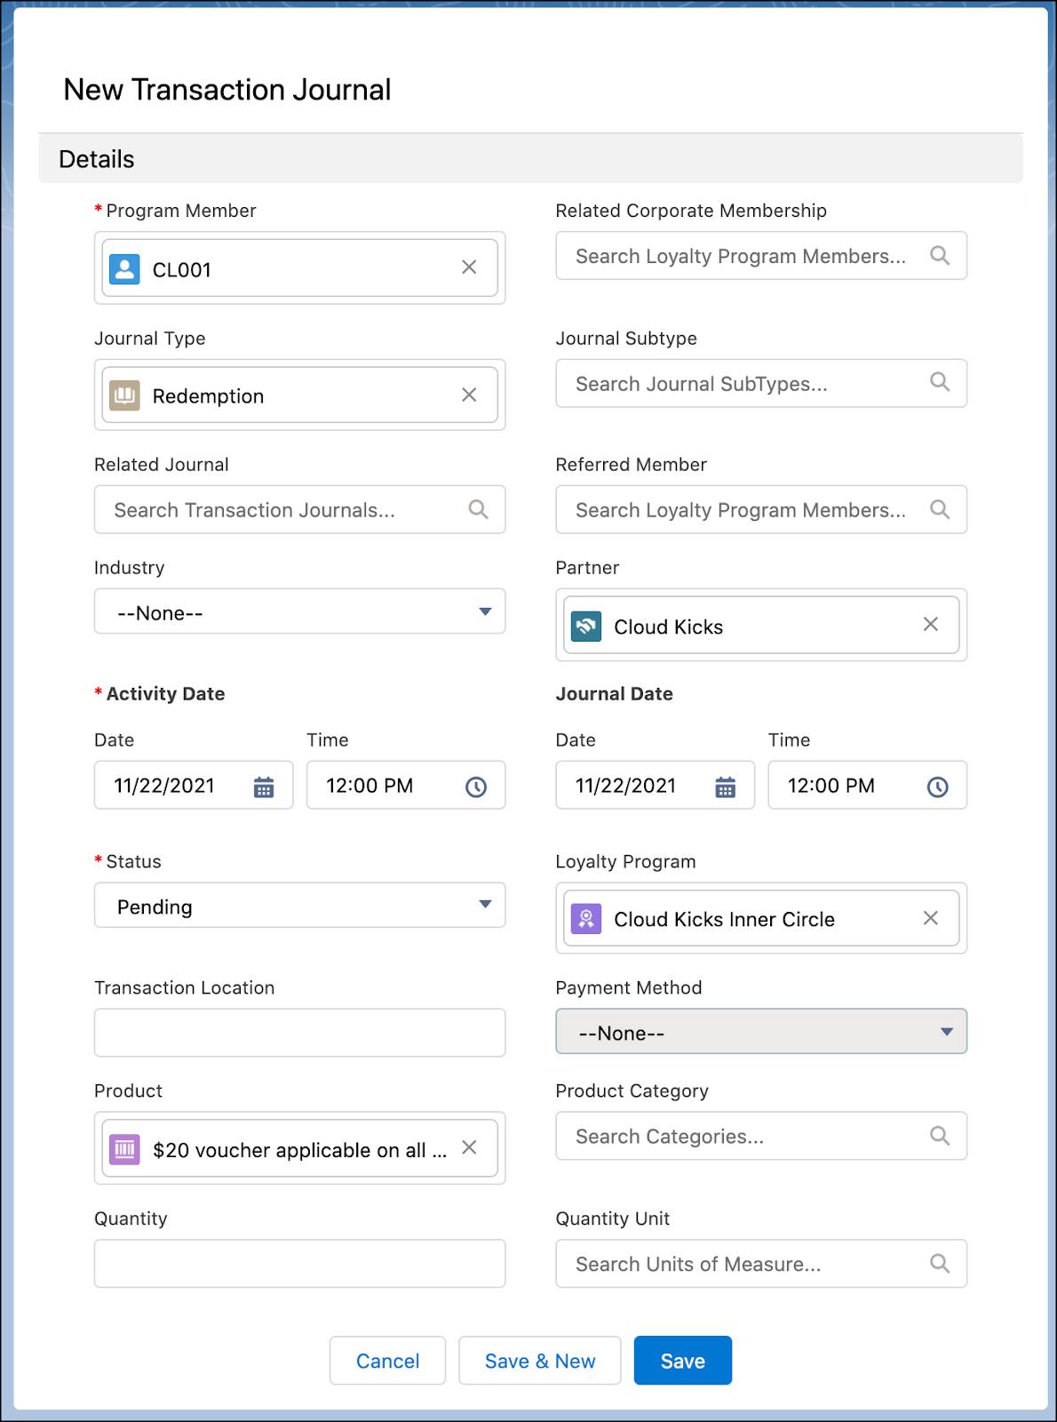Focus the Journal Subtype search field
Screen dimensions: 1057x1422
[x=761, y=383]
